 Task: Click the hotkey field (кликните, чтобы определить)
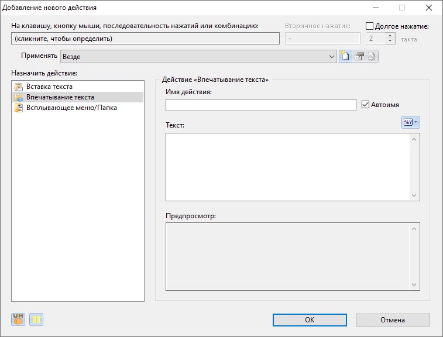145,39
